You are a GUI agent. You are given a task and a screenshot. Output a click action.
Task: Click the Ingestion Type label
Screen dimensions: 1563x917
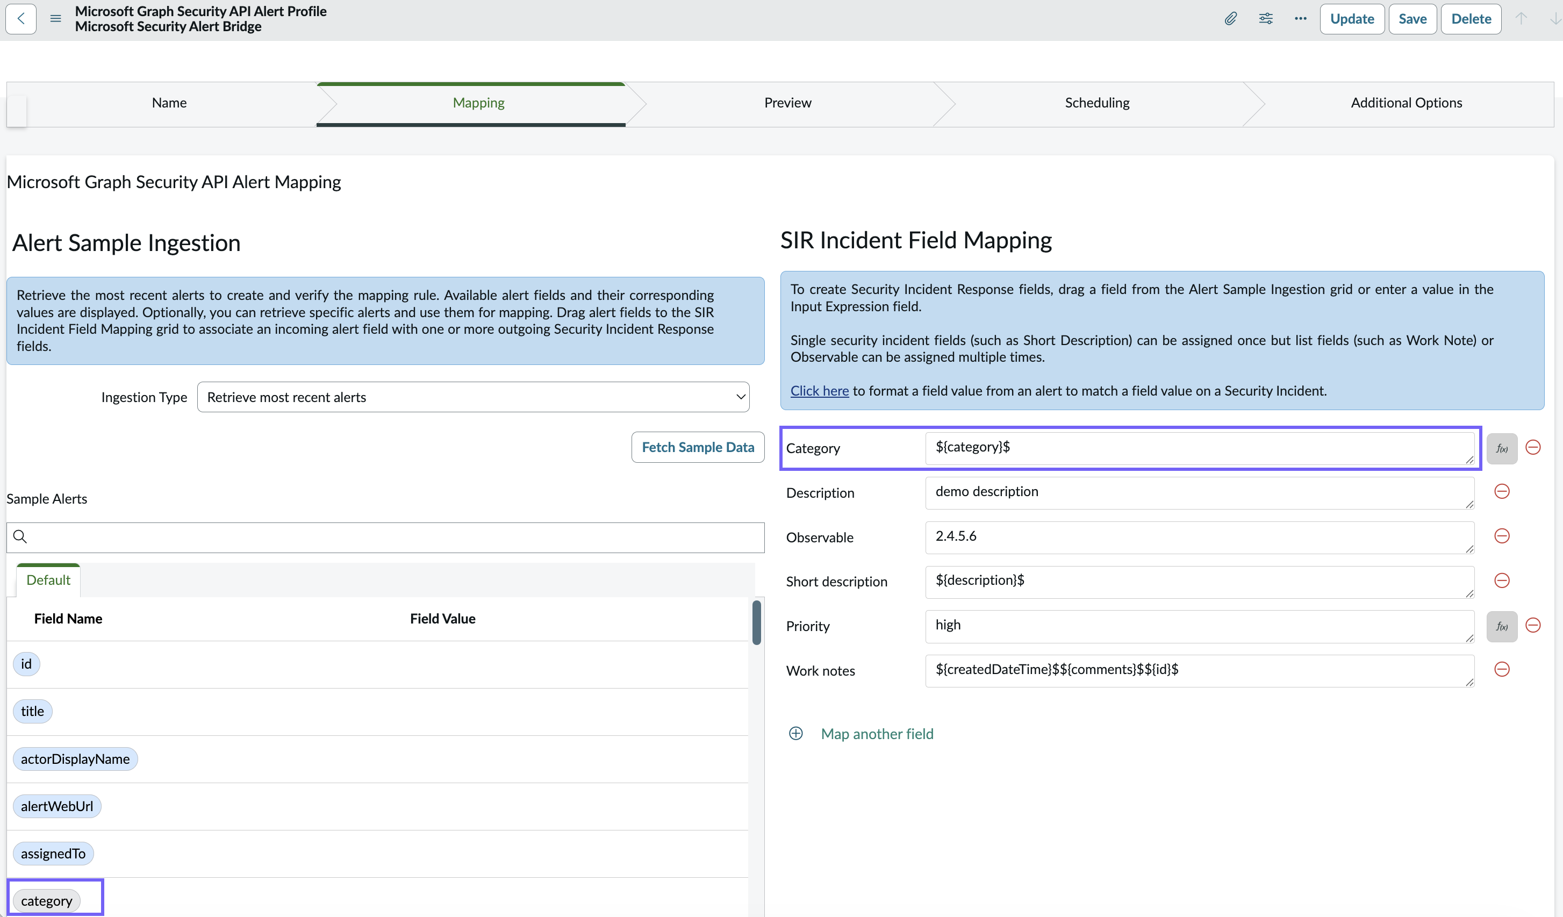[x=144, y=397]
